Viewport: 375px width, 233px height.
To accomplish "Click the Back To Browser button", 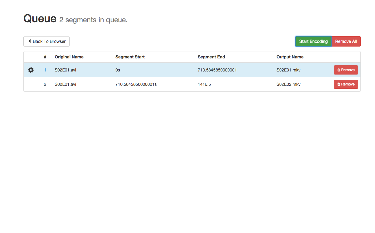I will coord(46,41).
